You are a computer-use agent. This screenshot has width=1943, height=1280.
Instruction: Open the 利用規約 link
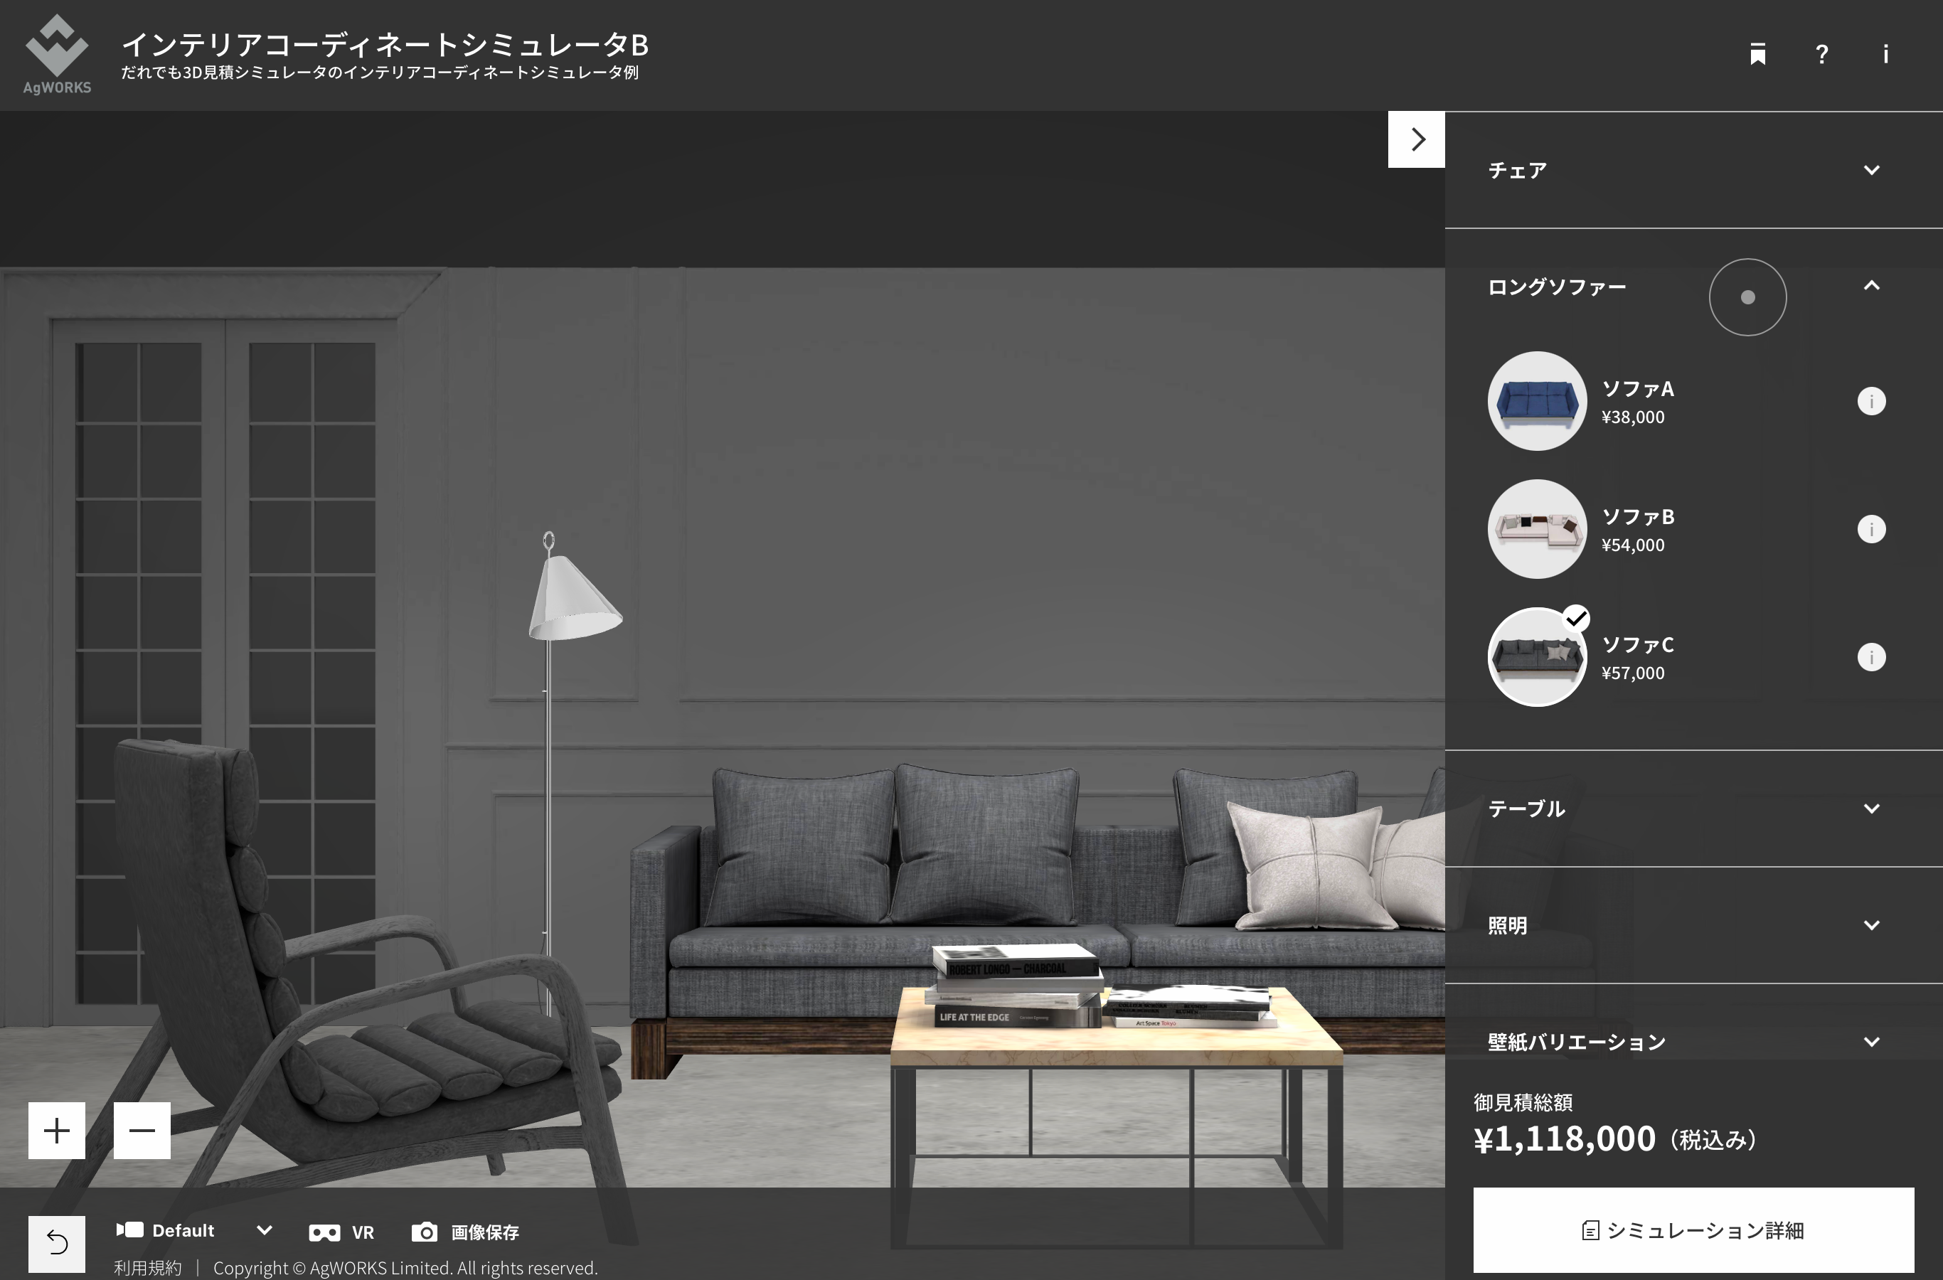(147, 1268)
